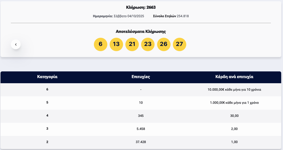Select the winnings amount 30,00 for category 4

(x=234, y=116)
